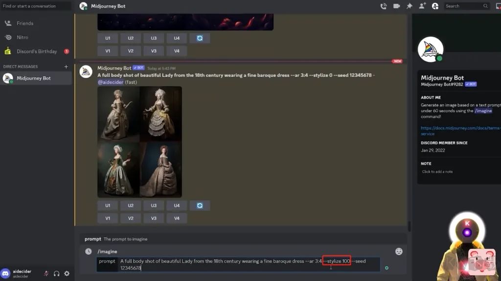Click Midjourney Bot avatar beside message
This screenshot has height=281, width=501.
[86, 72]
